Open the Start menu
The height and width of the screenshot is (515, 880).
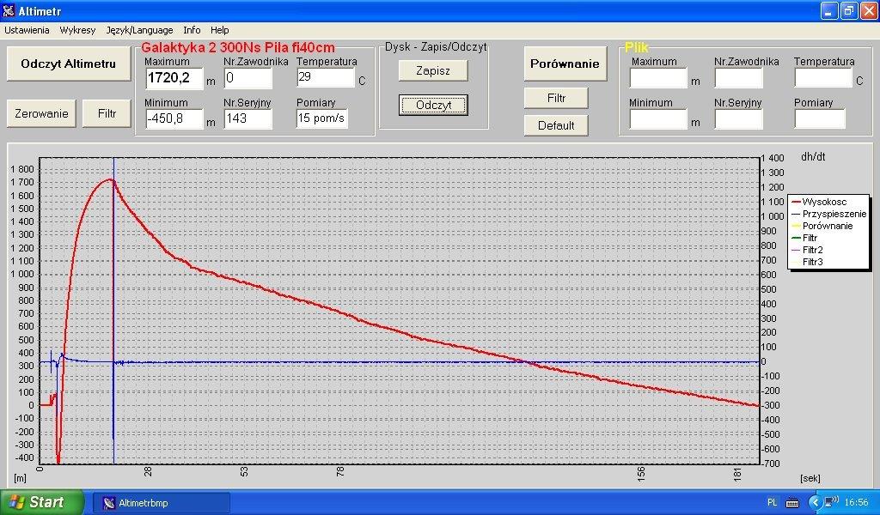tap(41, 502)
